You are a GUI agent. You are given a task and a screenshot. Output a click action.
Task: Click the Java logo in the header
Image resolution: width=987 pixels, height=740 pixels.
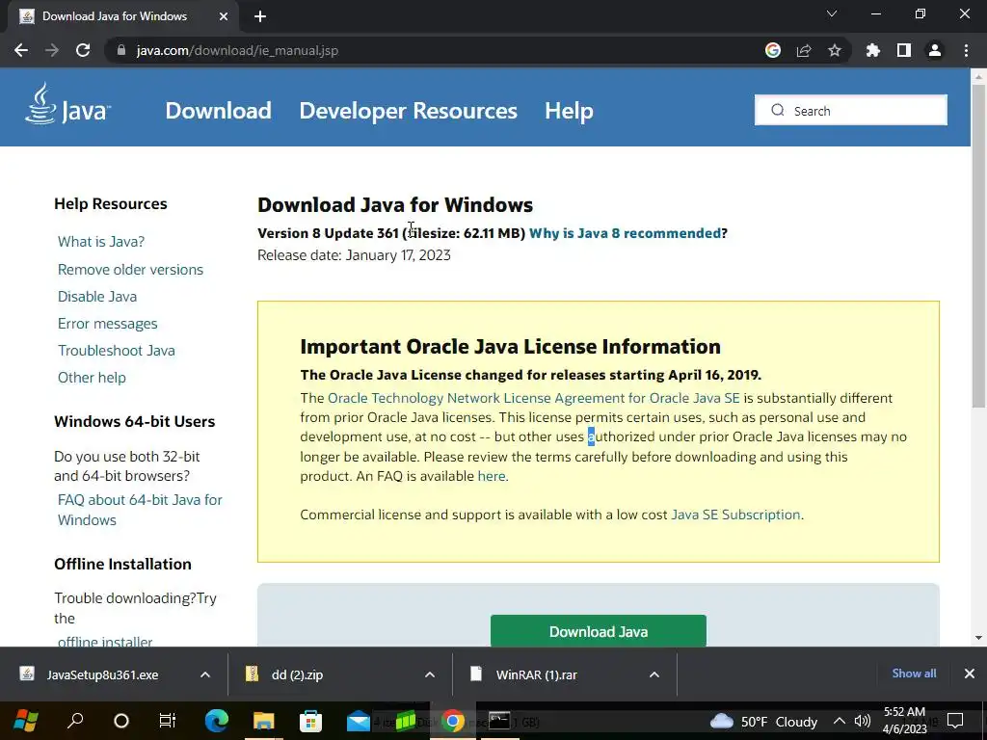point(68,104)
